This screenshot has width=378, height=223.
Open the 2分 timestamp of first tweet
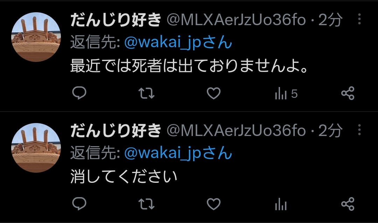(x=330, y=20)
